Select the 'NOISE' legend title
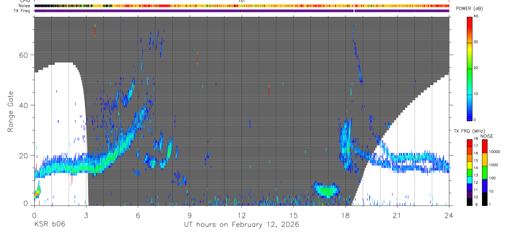This screenshot has width=505, height=233. pyautogui.click(x=486, y=136)
